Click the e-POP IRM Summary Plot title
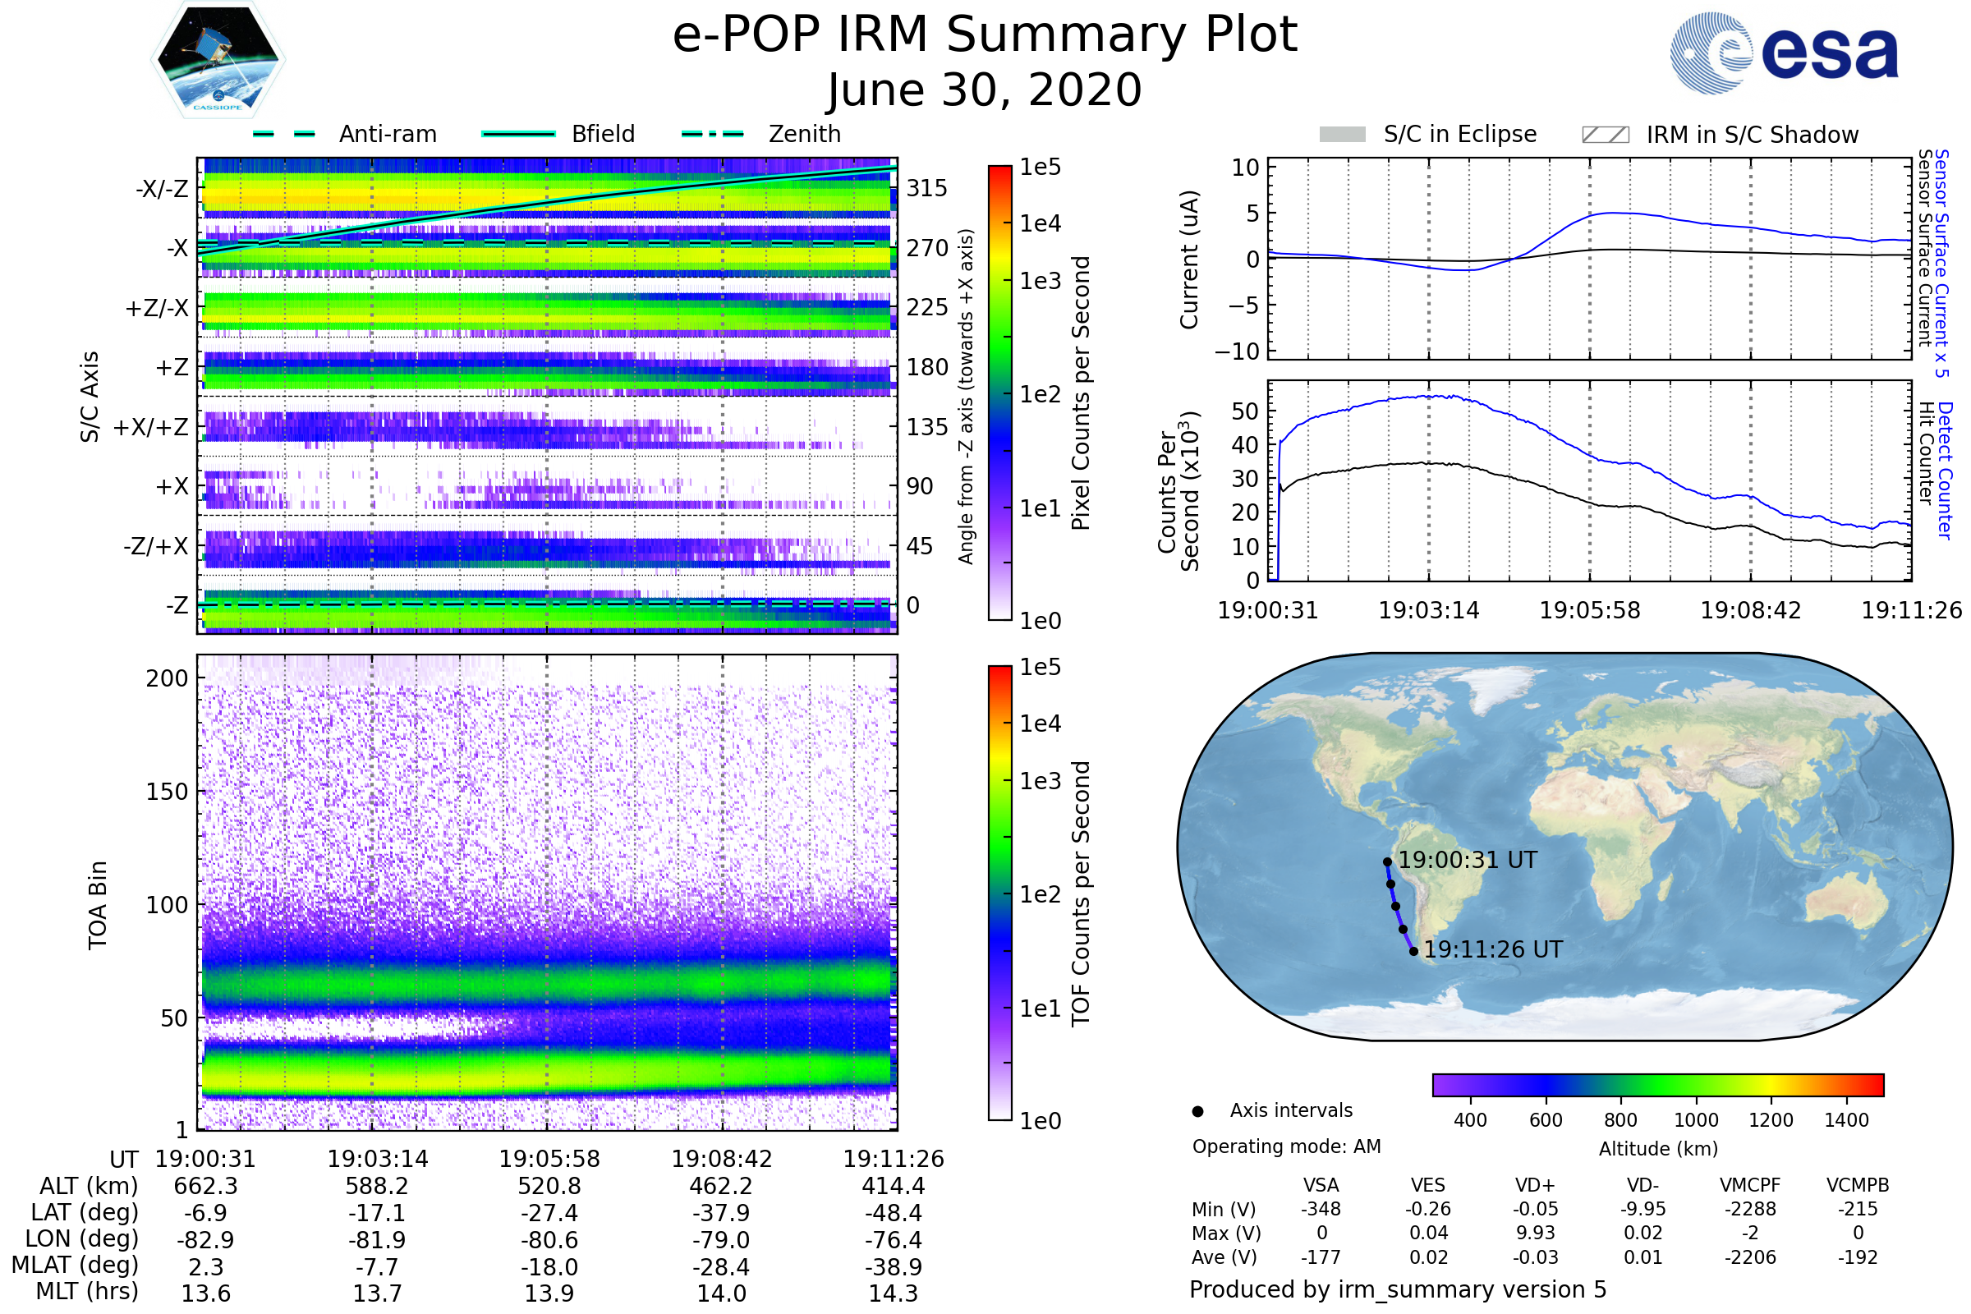The image size is (1971, 1314). [x=985, y=35]
